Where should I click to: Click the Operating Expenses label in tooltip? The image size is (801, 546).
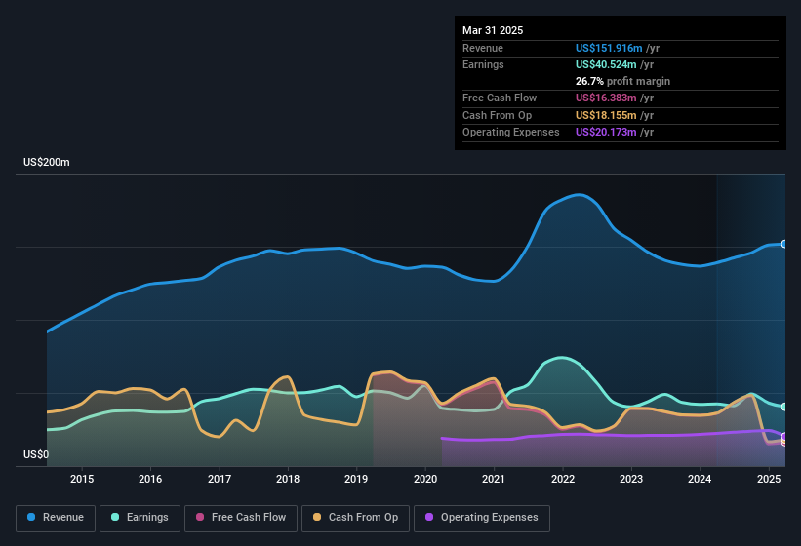(x=511, y=133)
